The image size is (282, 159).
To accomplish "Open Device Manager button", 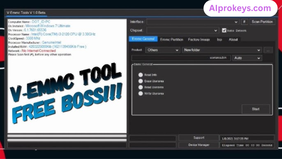I will (x=199, y=145).
